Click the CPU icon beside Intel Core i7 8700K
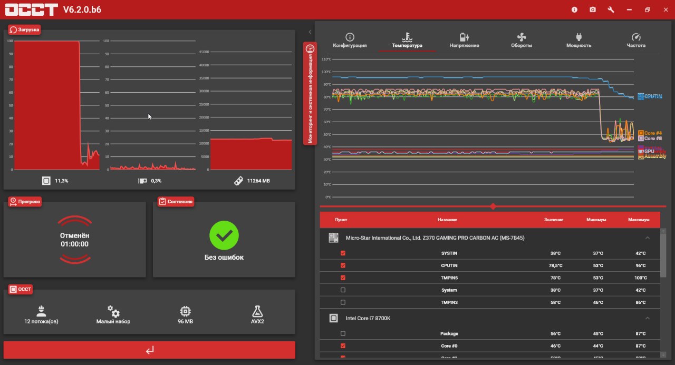This screenshot has height=365, width=675. [x=333, y=318]
